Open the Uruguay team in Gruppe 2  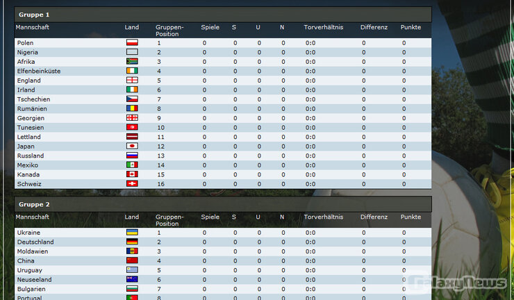(29, 270)
